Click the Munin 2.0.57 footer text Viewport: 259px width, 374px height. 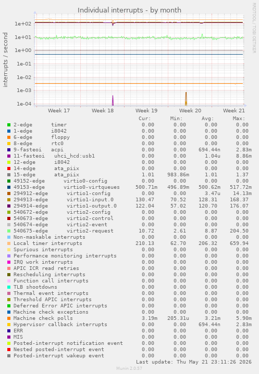129,368
